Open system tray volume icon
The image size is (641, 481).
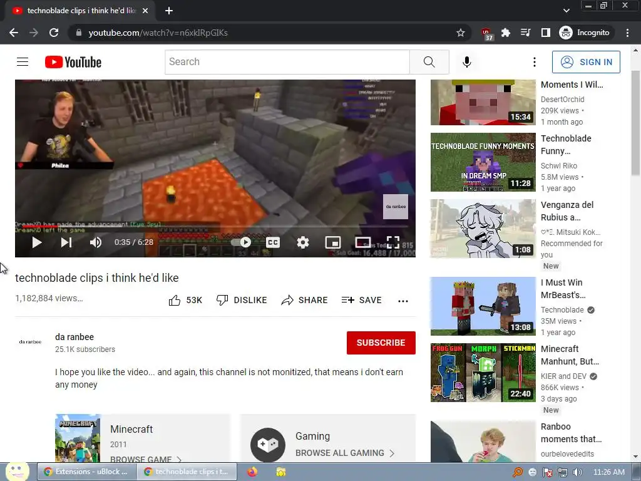[x=578, y=472]
